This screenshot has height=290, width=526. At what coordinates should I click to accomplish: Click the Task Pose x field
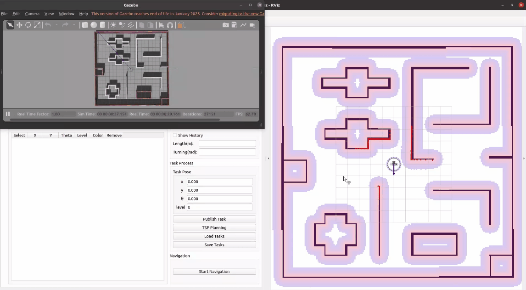coord(219,182)
